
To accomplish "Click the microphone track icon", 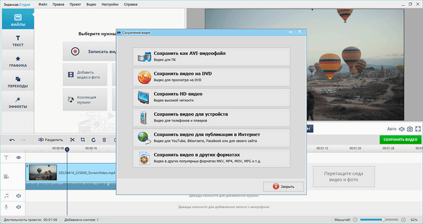I will pyautogui.click(x=6, y=207).
